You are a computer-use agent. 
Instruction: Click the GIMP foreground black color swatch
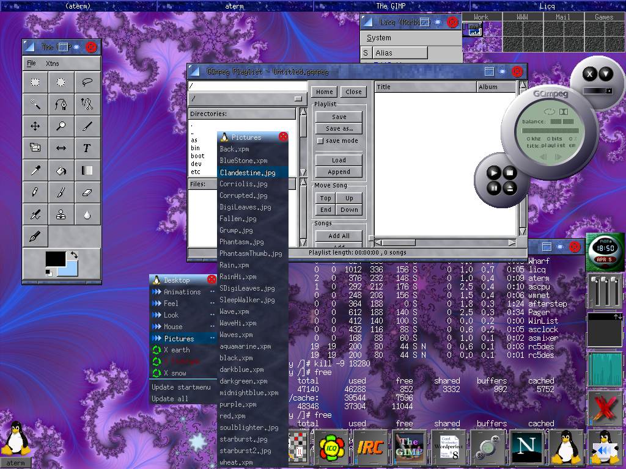tap(54, 259)
